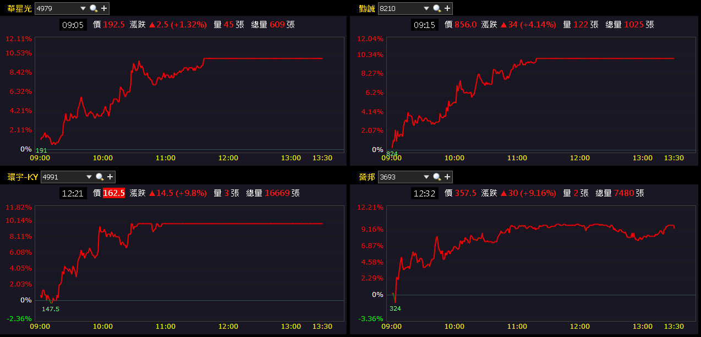Click the green reference price 191
This screenshot has height=337, width=701.
click(x=41, y=150)
